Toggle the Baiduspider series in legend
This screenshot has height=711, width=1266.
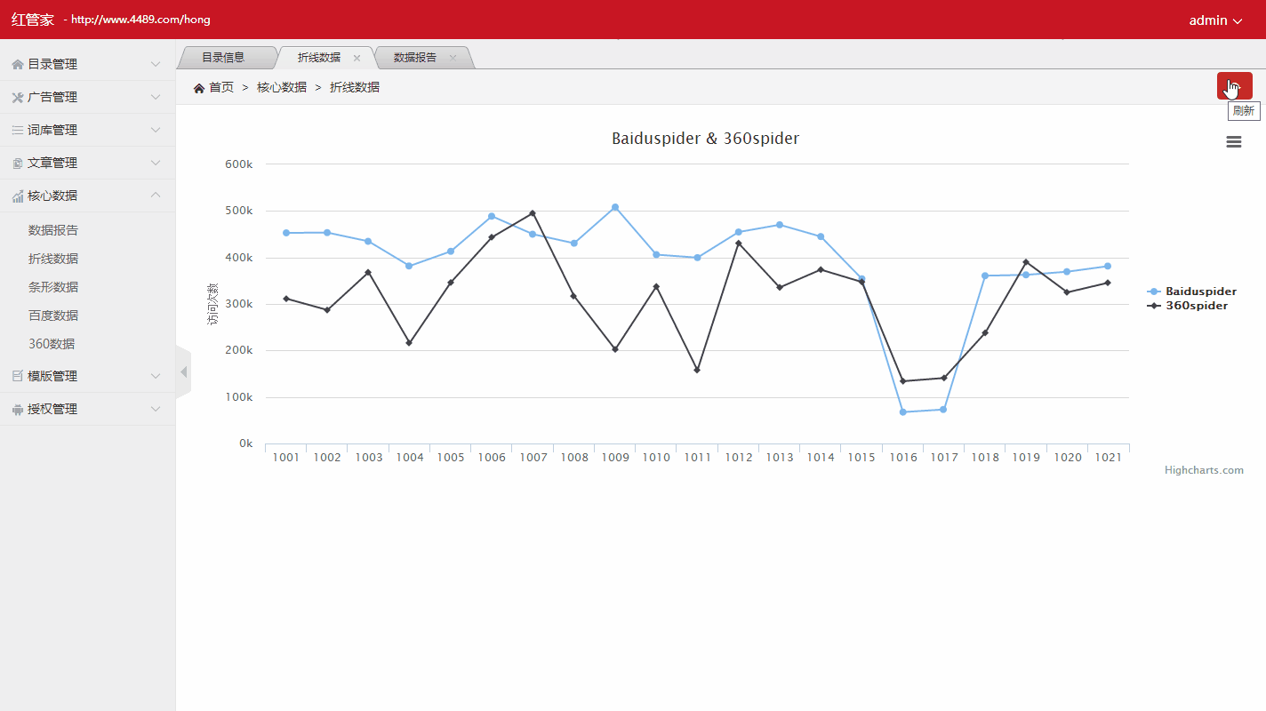coord(1191,292)
